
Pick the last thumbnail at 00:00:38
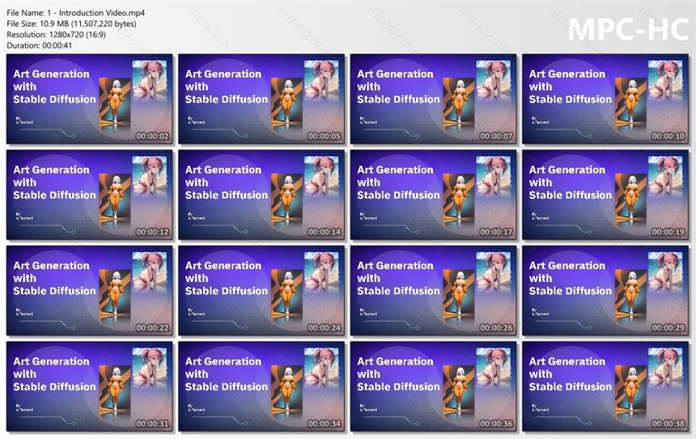(x=605, y=386)
